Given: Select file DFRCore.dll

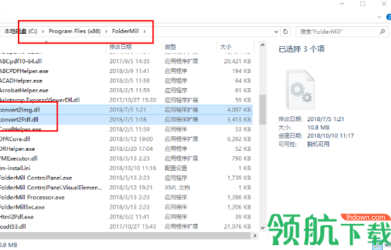Looking at the screenshot, I should click(x=15, y=139).
